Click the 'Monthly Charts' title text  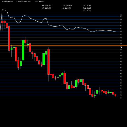pos(7,2)
